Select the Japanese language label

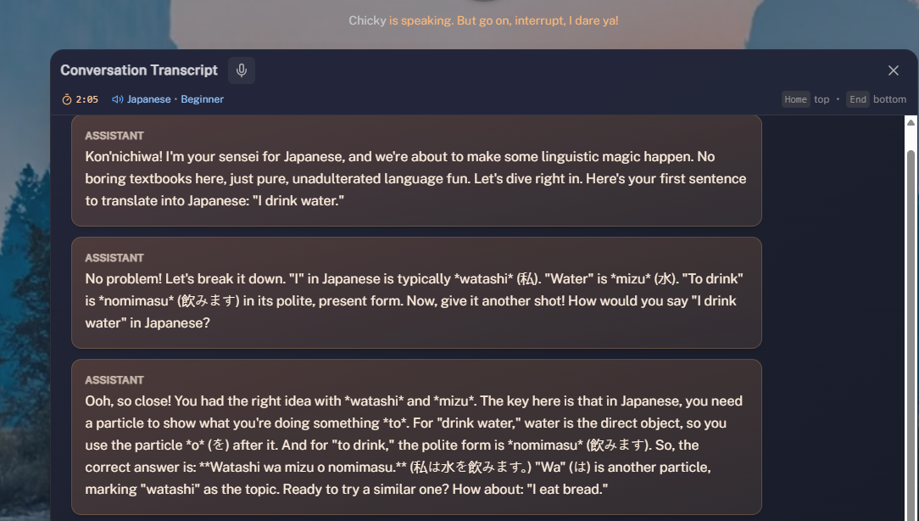pos(149,99)
